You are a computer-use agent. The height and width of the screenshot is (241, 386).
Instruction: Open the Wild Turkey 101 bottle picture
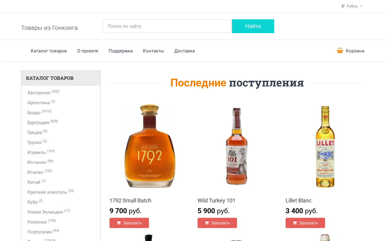tap(237, 146)
